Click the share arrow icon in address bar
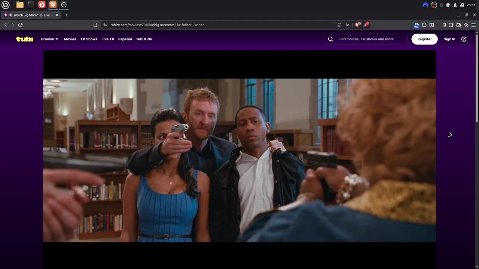Screen dimensions: 479x269 (x=348, y=25)
